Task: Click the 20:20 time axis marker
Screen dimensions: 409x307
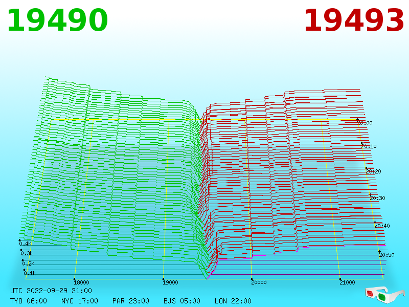Action: click(x=373, y=171)
